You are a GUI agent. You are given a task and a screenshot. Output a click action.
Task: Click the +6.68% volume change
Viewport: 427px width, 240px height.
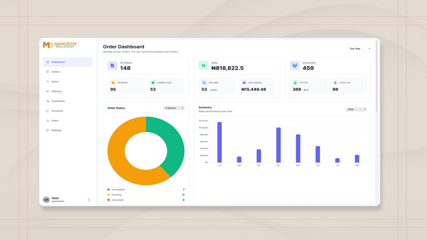(213, 90)
